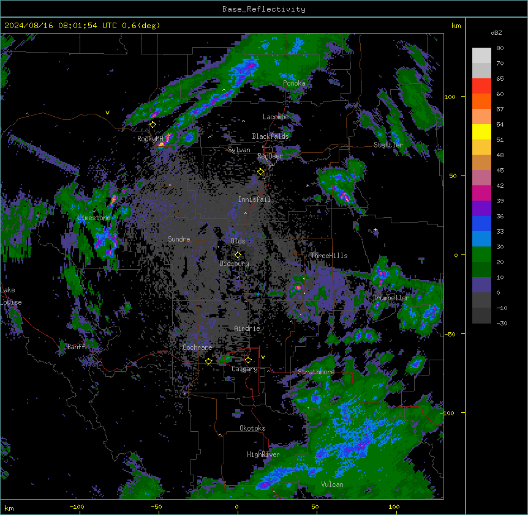528x515 pixels.
Task: Click the white plus marker northeast of ThreeHills
Action: (x=375, y=230)
